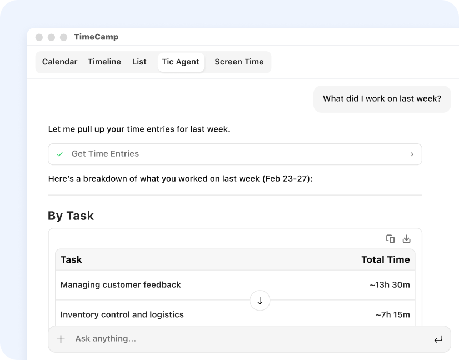Click the "What did I work on" message

(382, 99)
